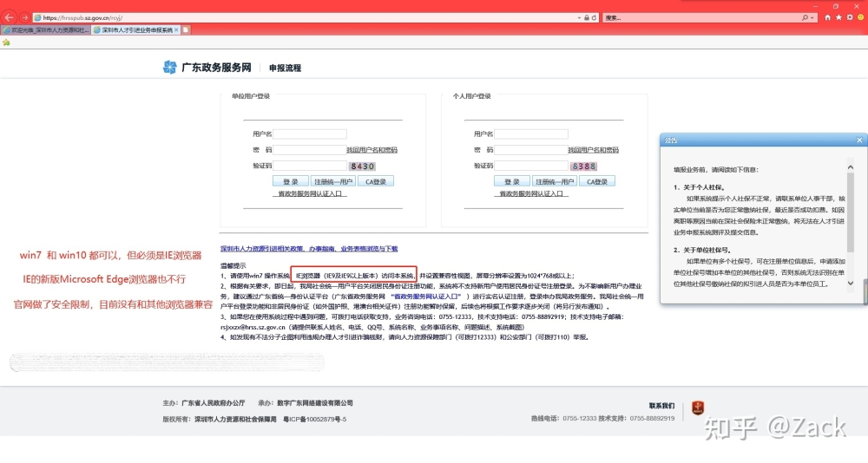
Task: Click 注册统一用户 button in 单位用户登录
Action: click(332, 181)
